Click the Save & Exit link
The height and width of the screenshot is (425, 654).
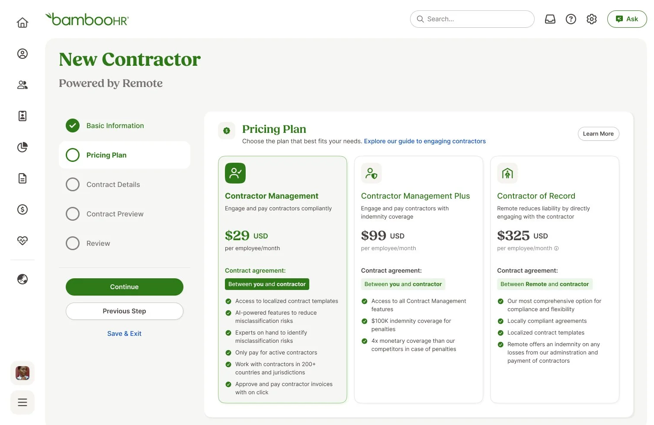125,334
